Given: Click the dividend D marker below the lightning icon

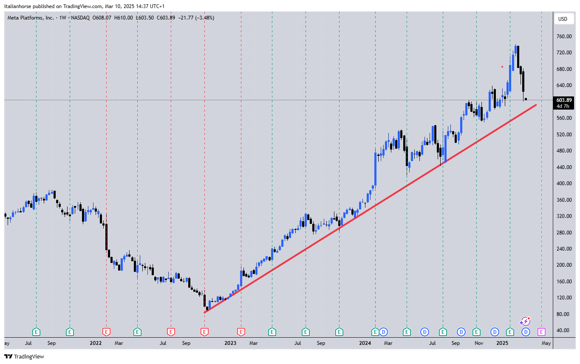Looking at the screenshot, I should coord(526,331).
